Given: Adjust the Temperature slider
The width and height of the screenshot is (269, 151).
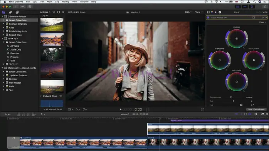Looking at the screenshot, I should coord(231,97).
